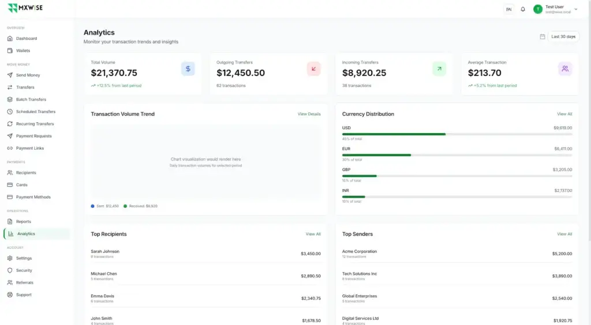The width and height of the screenshot is (591, 325).
Task: Click View All in Currency Distribution
Action: (x=564, y=114)
